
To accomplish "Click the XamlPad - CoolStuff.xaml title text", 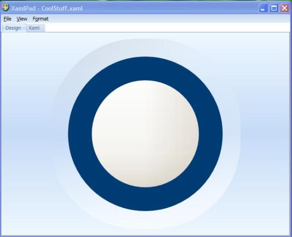I will point(47,8).
